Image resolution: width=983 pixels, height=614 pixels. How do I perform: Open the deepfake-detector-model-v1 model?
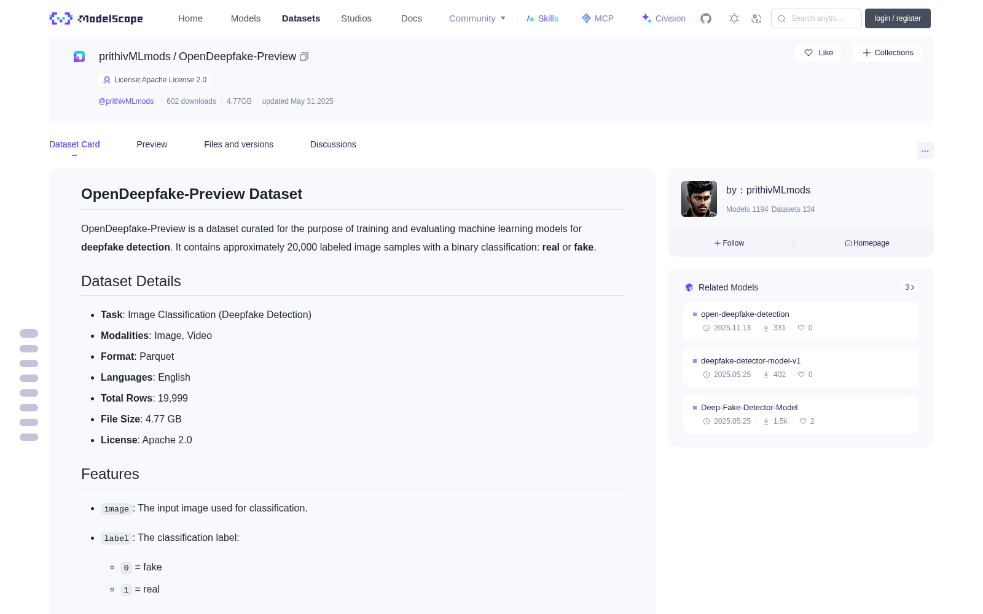click(x=801, y=368)
